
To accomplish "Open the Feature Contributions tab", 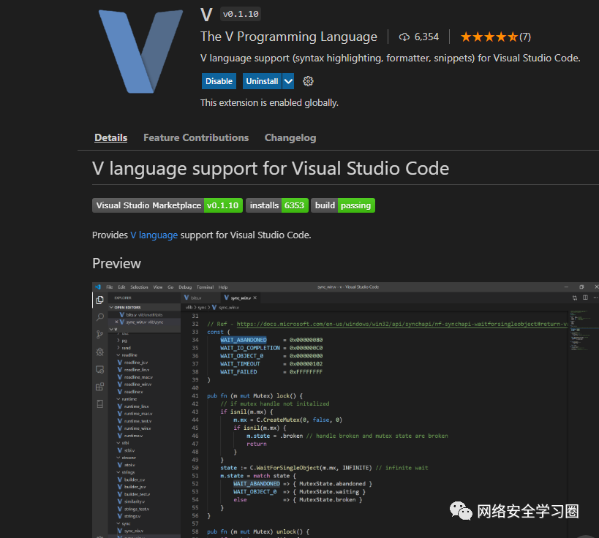I will (196, 138).
